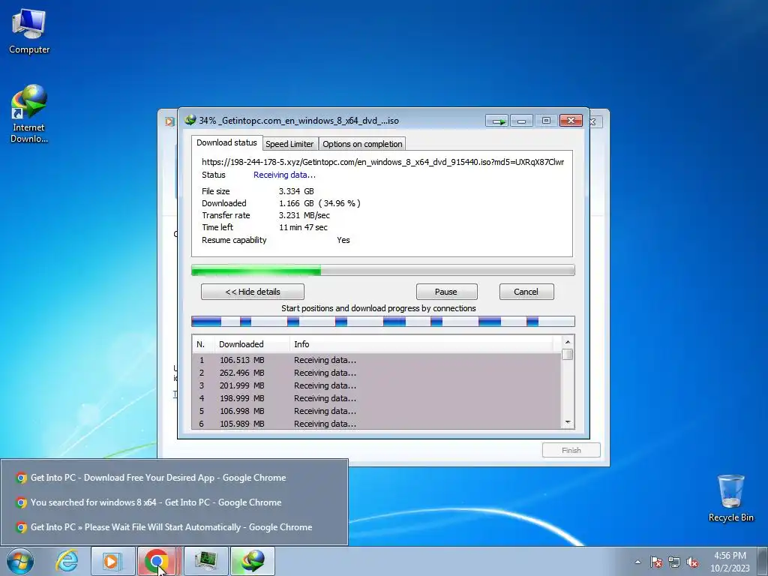The height and width of the screenshot is (576, 768).
Task: Open the clock showing 4:56 PM
Action: (730, 562)
